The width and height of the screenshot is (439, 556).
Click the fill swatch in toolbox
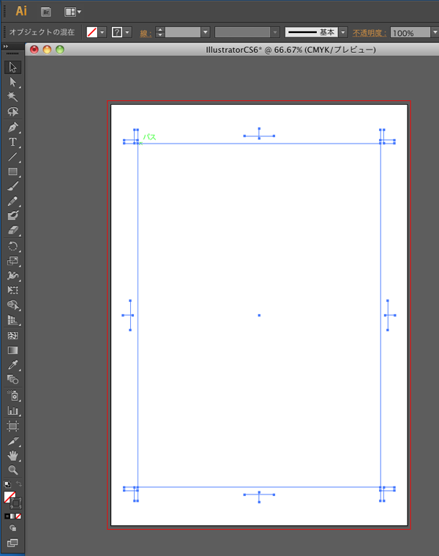coord(10,497)
